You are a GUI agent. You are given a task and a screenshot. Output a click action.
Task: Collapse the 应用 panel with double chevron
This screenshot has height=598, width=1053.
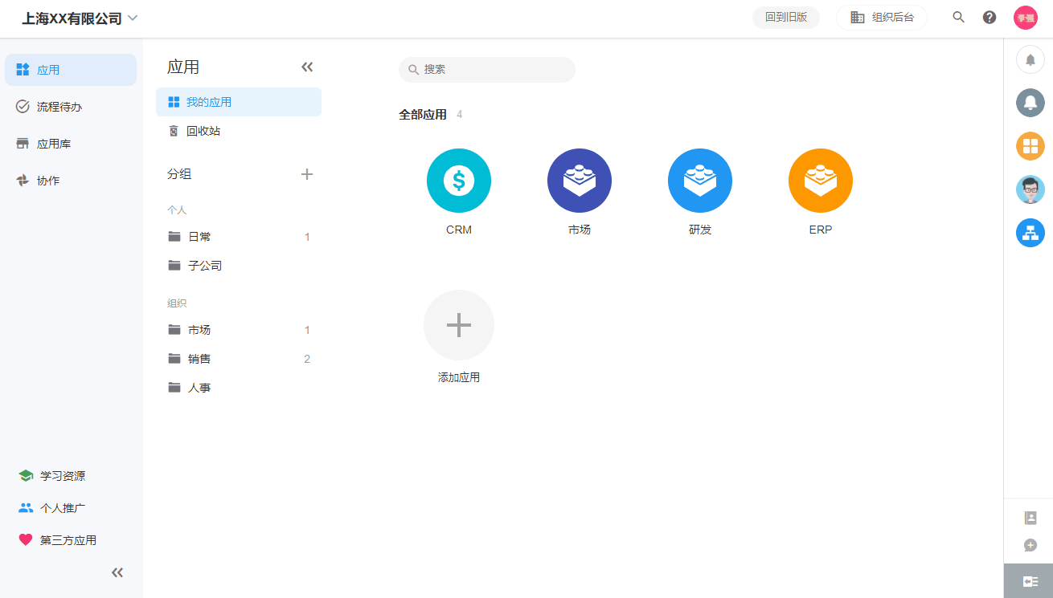306,67
